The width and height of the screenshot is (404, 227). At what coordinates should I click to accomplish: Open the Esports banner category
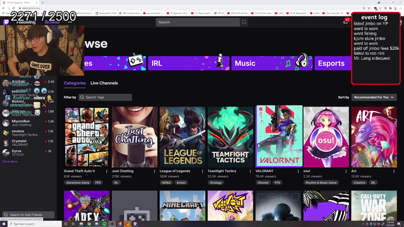pos(333,63)
